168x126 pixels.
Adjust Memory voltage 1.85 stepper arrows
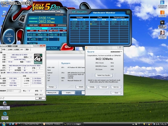tap(48, 39)
